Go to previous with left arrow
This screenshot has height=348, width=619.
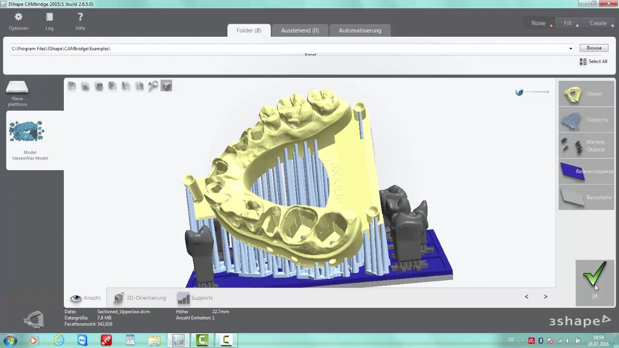point(527,297)
